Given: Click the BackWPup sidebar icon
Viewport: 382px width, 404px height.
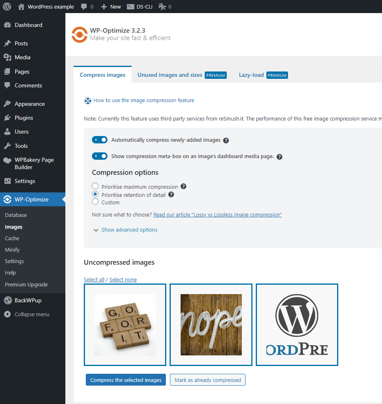Looking at the screenshot, I should (x=8, y=300).
